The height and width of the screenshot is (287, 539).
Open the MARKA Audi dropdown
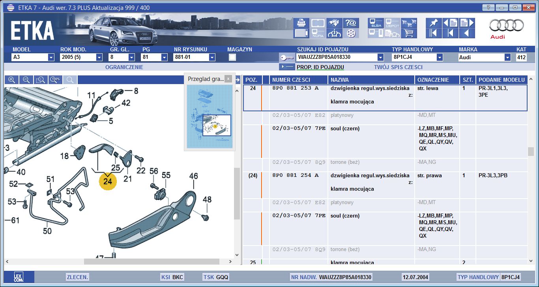click(x=507, y=57)
